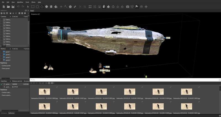The image size is (221, 117).
Task: Open the Edit menu
Action: tap(8, 2)
